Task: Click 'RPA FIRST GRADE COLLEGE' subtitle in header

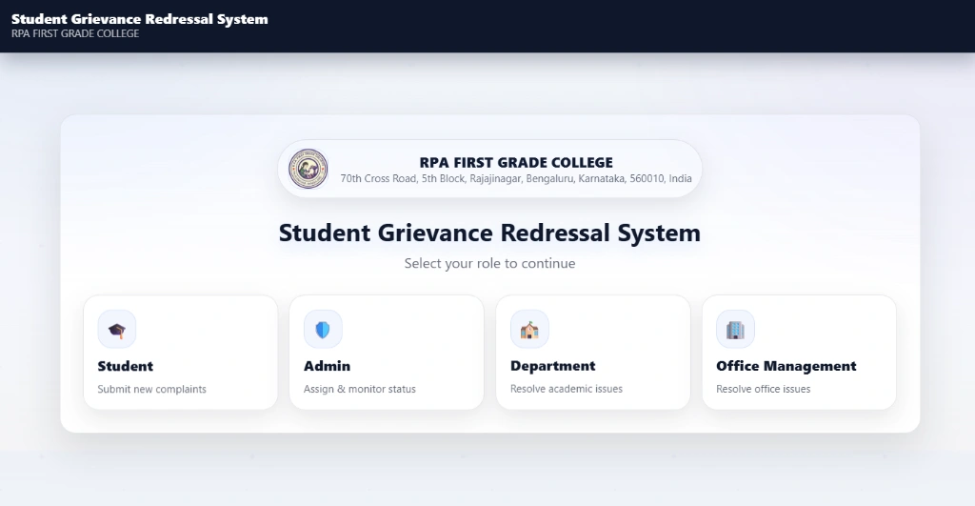Action: [75, 33]
